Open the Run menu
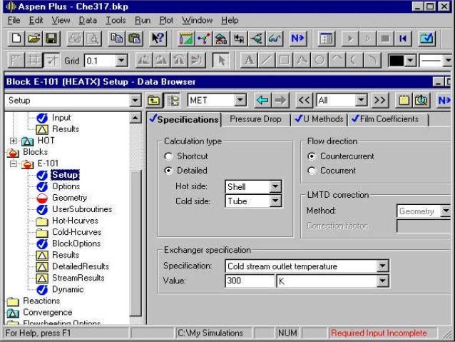This screenshot has width=455, height=342. (143, 20)
